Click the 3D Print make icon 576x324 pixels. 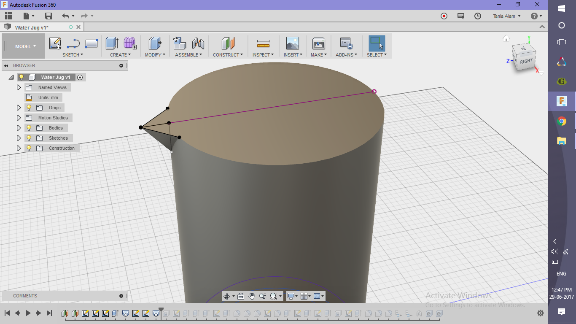coord(318,43)
